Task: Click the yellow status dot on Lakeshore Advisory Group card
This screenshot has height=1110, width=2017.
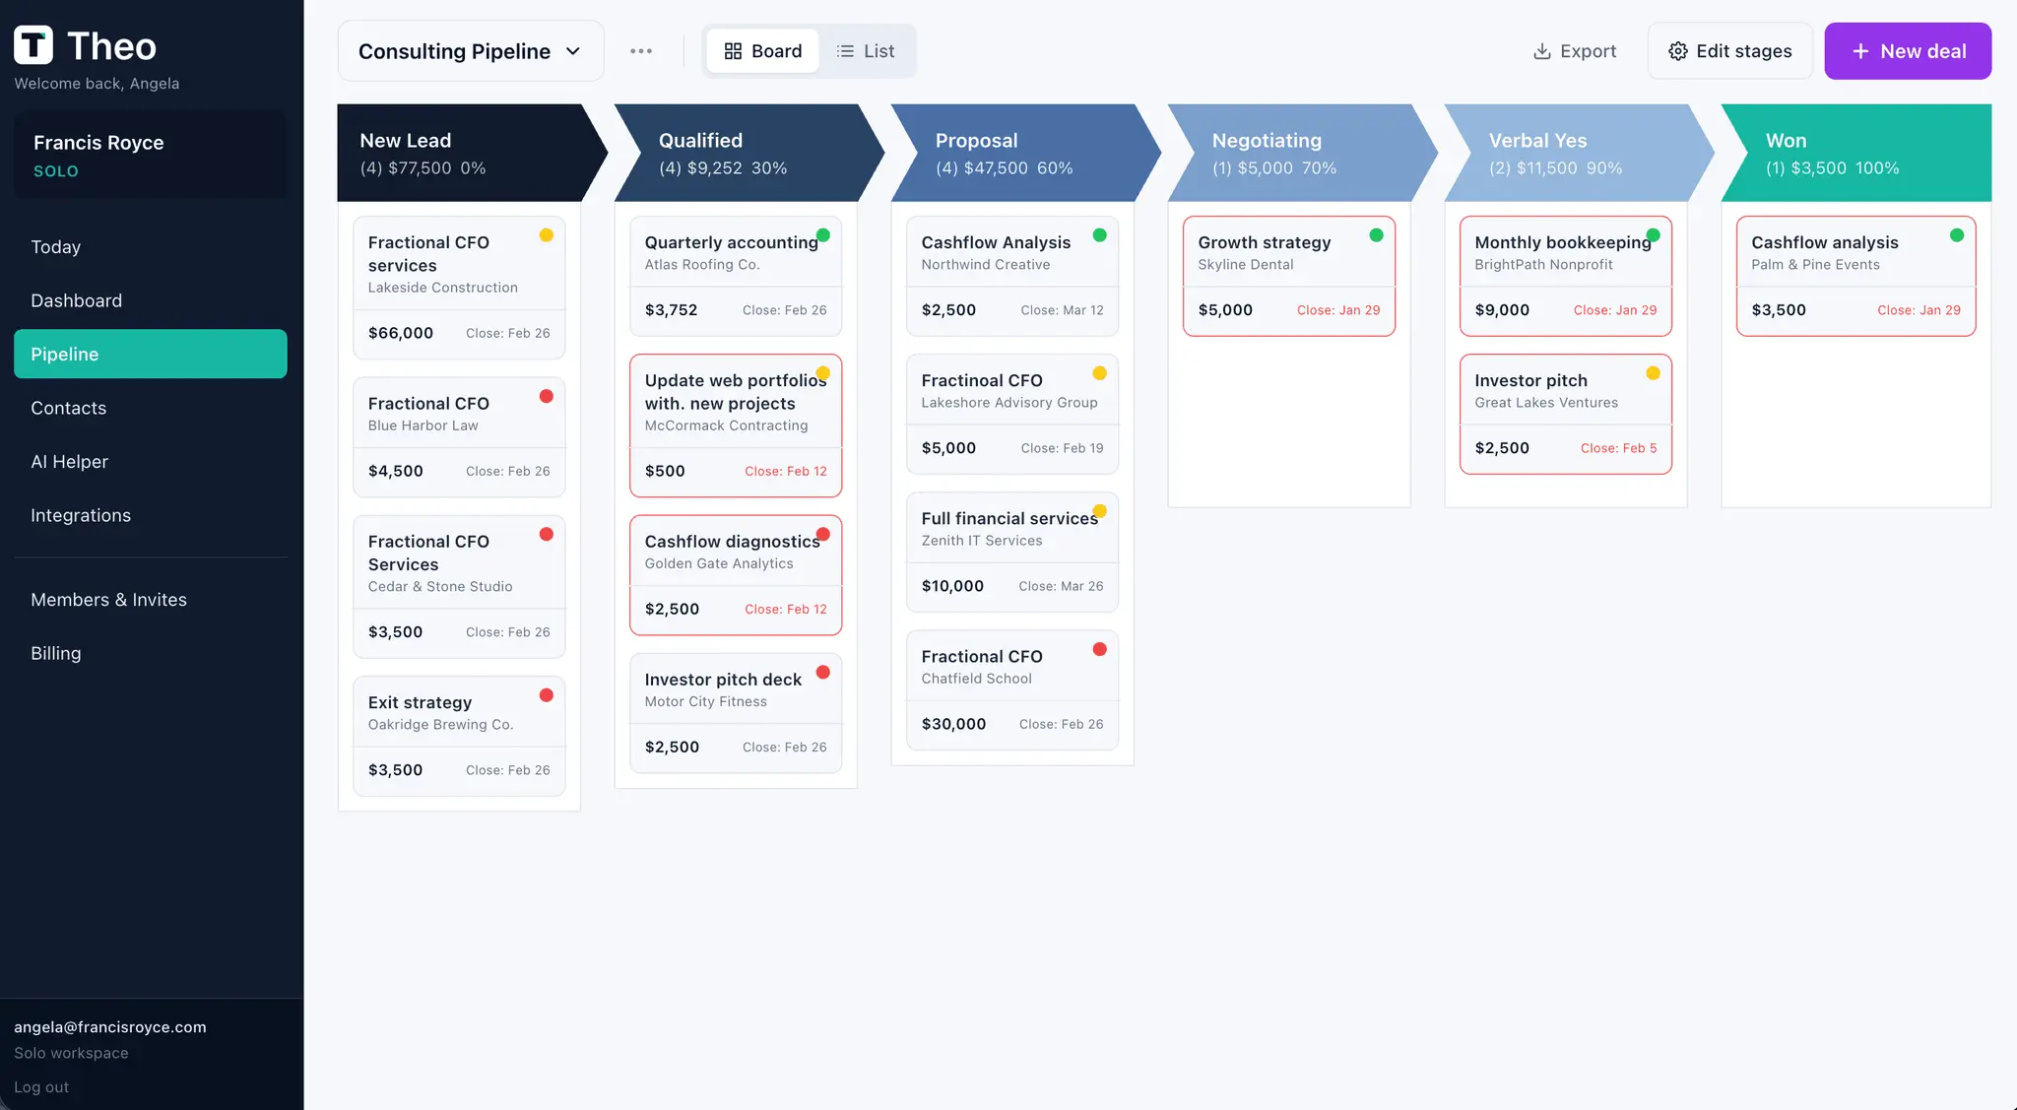Action: 1100,373
